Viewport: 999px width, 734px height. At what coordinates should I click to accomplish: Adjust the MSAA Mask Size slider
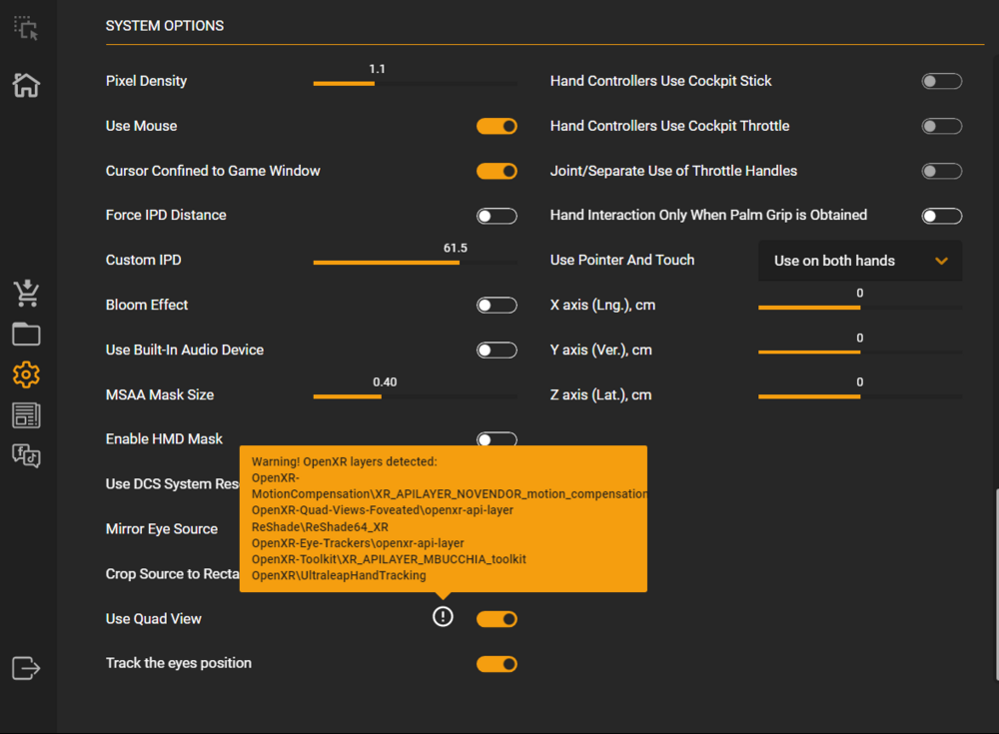coord(415,396)
